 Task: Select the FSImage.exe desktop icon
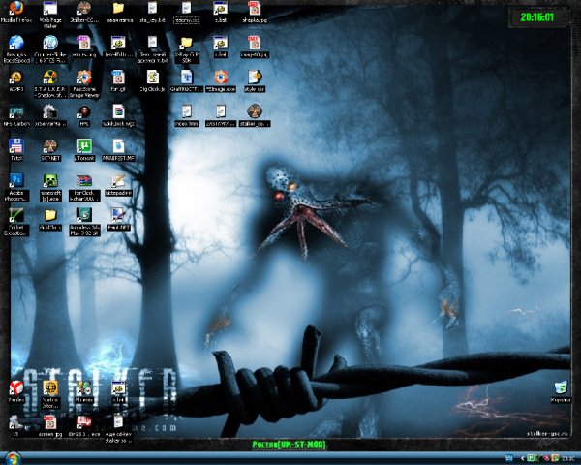(x=221, y=80)
